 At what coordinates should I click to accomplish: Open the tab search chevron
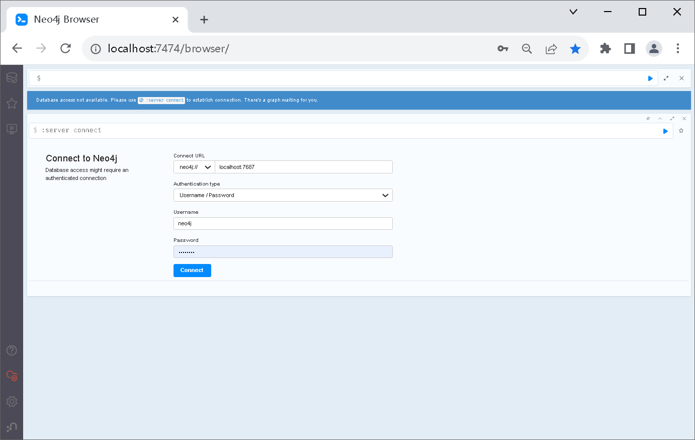pyautogui.click(x=573, y=12)
